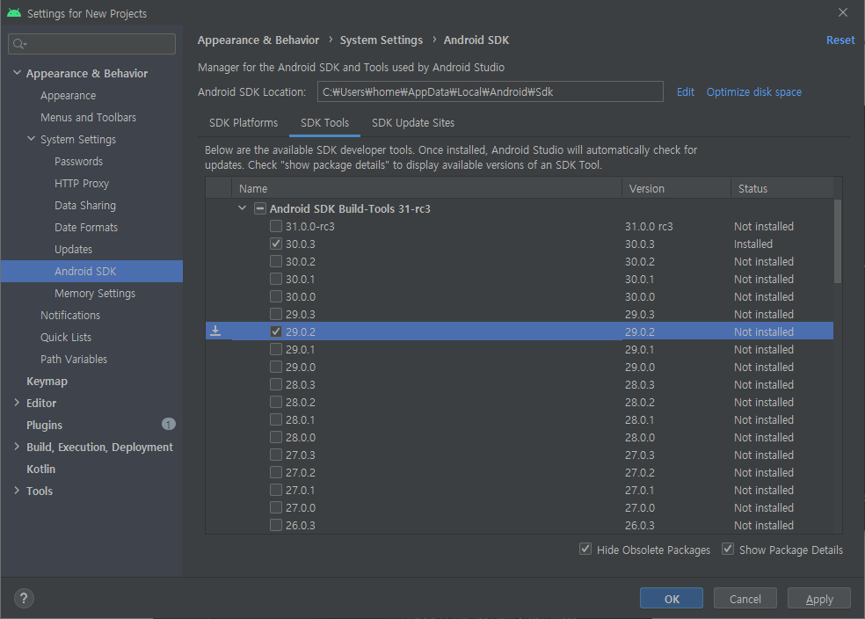Toggle Hide Obsolete Packages checkbox
The image size is (865, 619).
pyautogui.click(x=585, y=549)
